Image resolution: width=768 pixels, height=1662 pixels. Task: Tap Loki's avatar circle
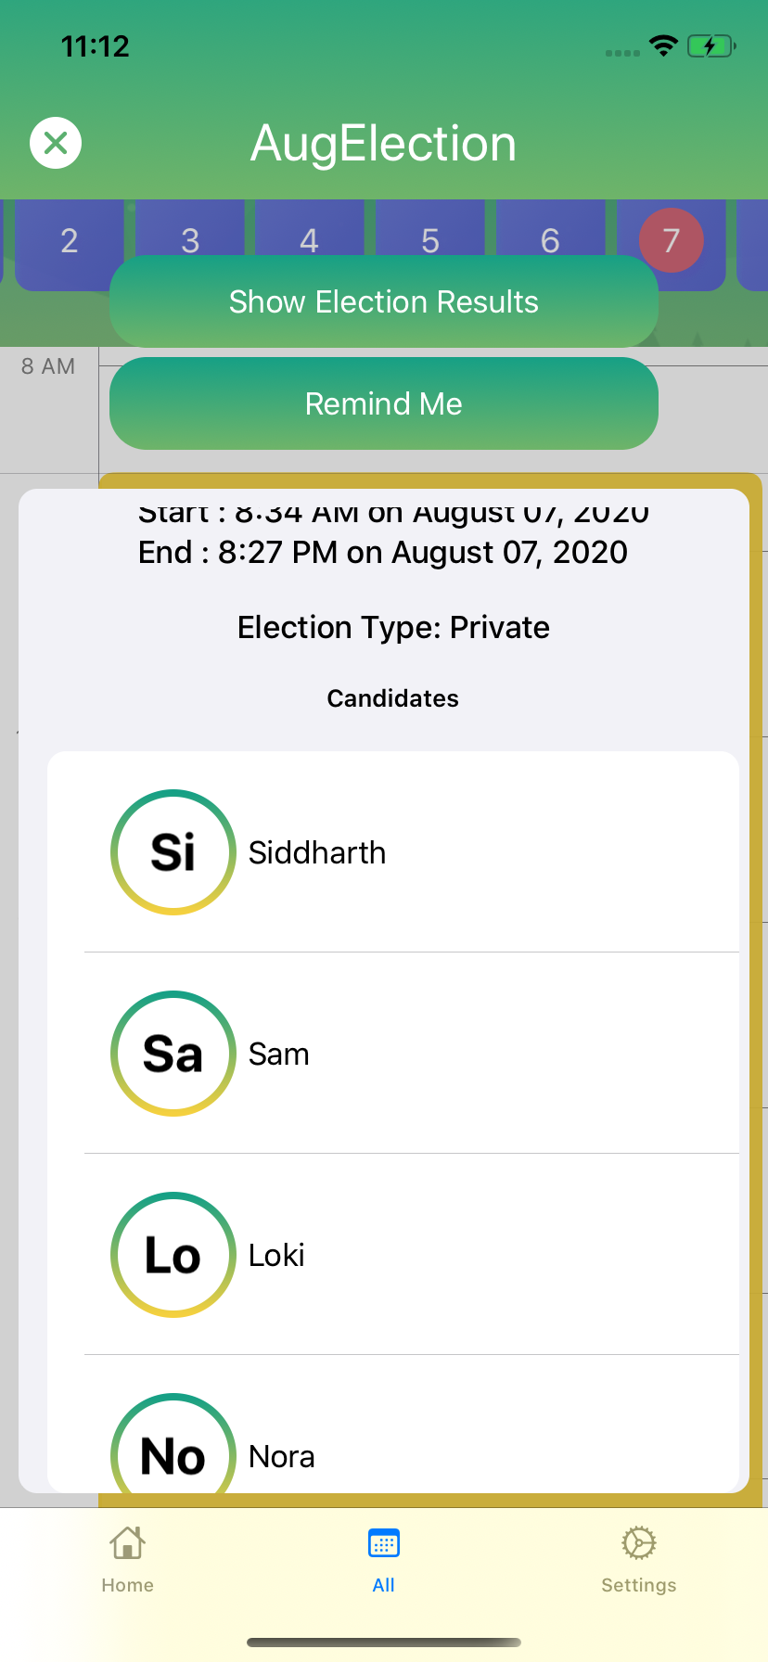[x=173, y=1255]
